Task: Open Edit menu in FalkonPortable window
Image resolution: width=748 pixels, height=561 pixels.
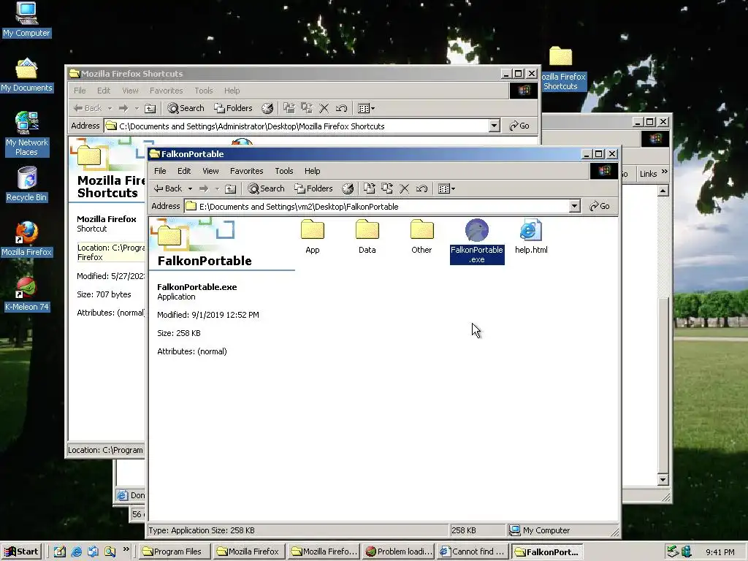Action: pyautogui.click(x=184, y=171)
